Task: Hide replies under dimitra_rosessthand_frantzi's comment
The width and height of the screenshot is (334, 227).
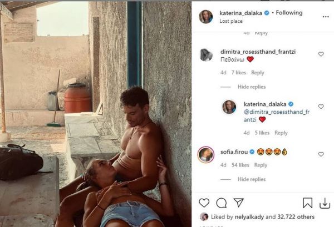Action: [x=252, y=87]
